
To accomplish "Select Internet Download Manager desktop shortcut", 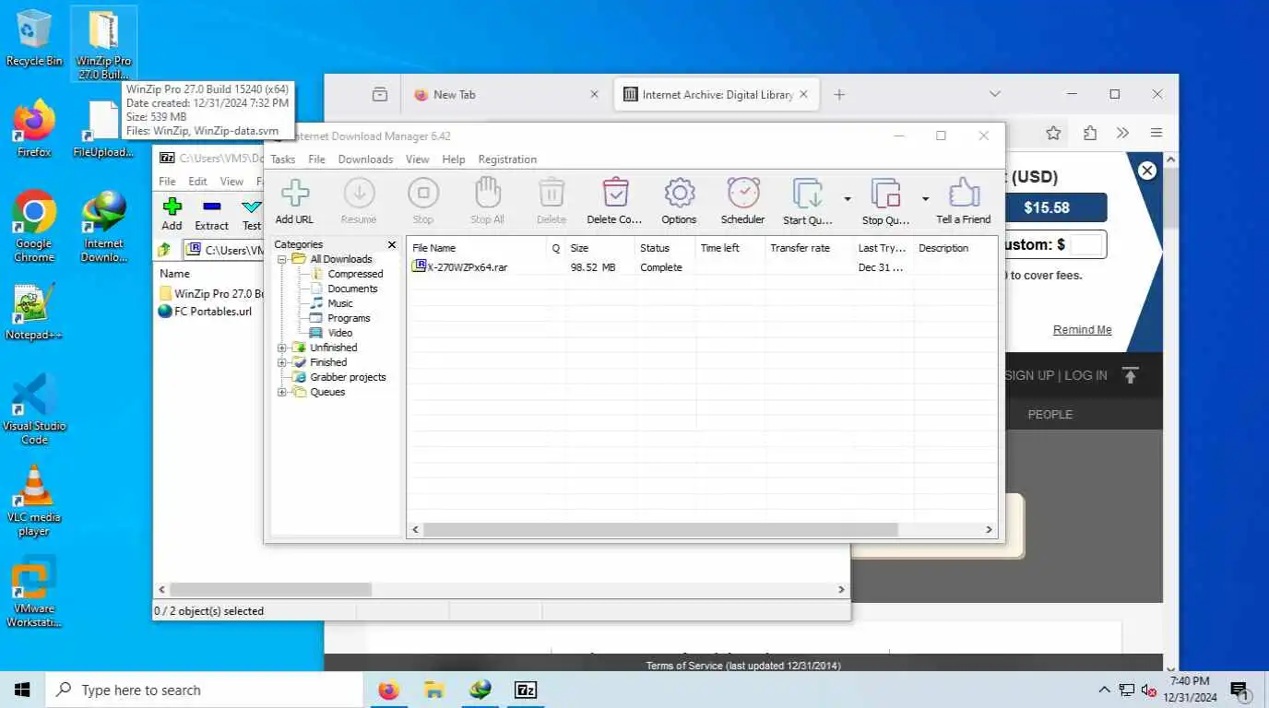I will (103, 226).
